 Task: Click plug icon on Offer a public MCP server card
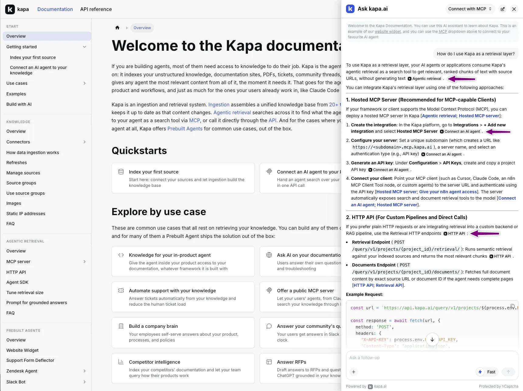tap(269, 290)
